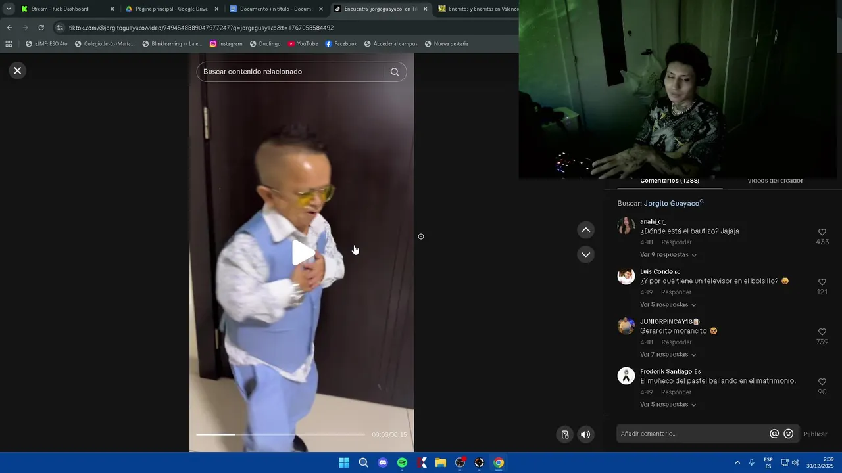842x473 pixels.
Task: Open the Jorgito Guayaco search link
Action: pyautogui.click(x=674, y=204)
